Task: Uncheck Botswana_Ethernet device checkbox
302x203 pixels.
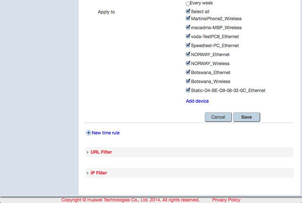Action: (x=188, y=72)
